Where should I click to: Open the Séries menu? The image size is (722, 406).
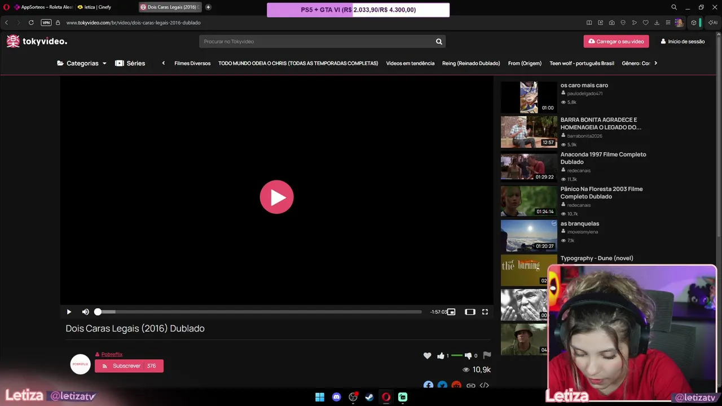pyautogui.click(x=130, y=63)
